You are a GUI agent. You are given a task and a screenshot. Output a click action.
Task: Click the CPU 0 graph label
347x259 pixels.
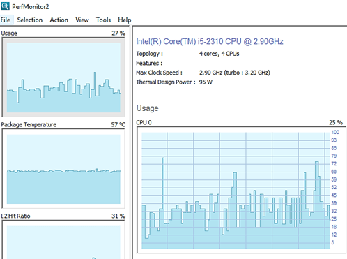(x=144, y=122)
